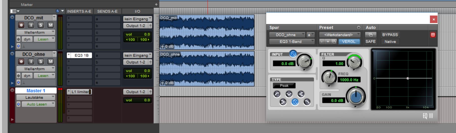Click the INSERTS A-E column header
The height and width of the screenshot is (133, 456).
79,11
